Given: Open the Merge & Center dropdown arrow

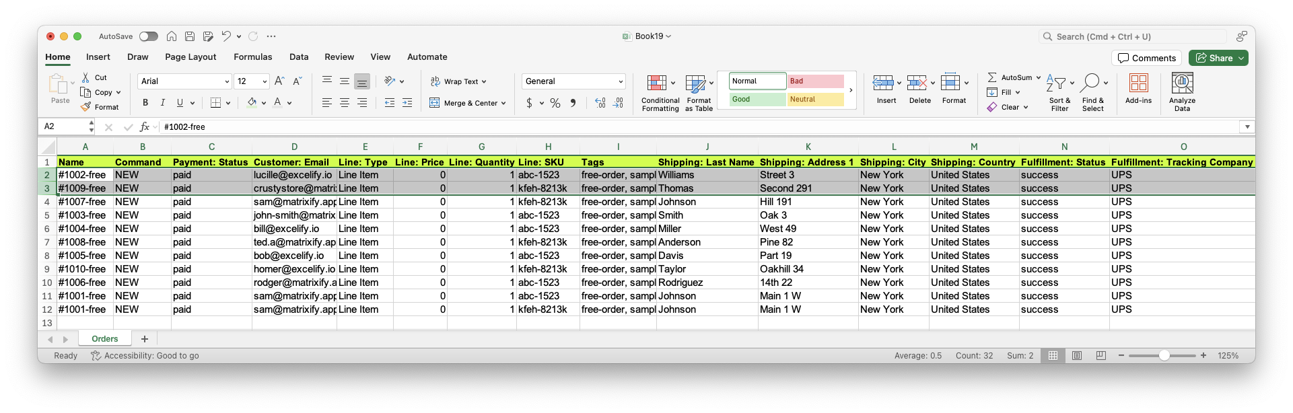Looking at the screenshot, I should (x=503, y=104).
